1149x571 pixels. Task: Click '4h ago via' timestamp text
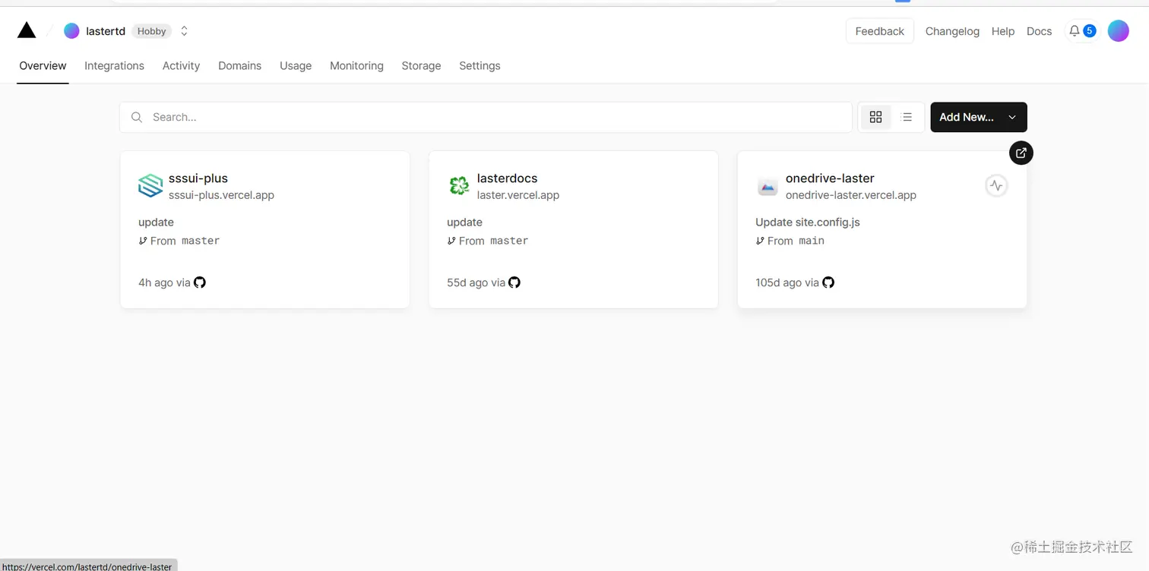[164, 282]
